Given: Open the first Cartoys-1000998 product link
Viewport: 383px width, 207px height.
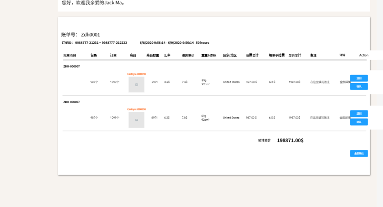Looking at the screenshot, I should 136,74.
